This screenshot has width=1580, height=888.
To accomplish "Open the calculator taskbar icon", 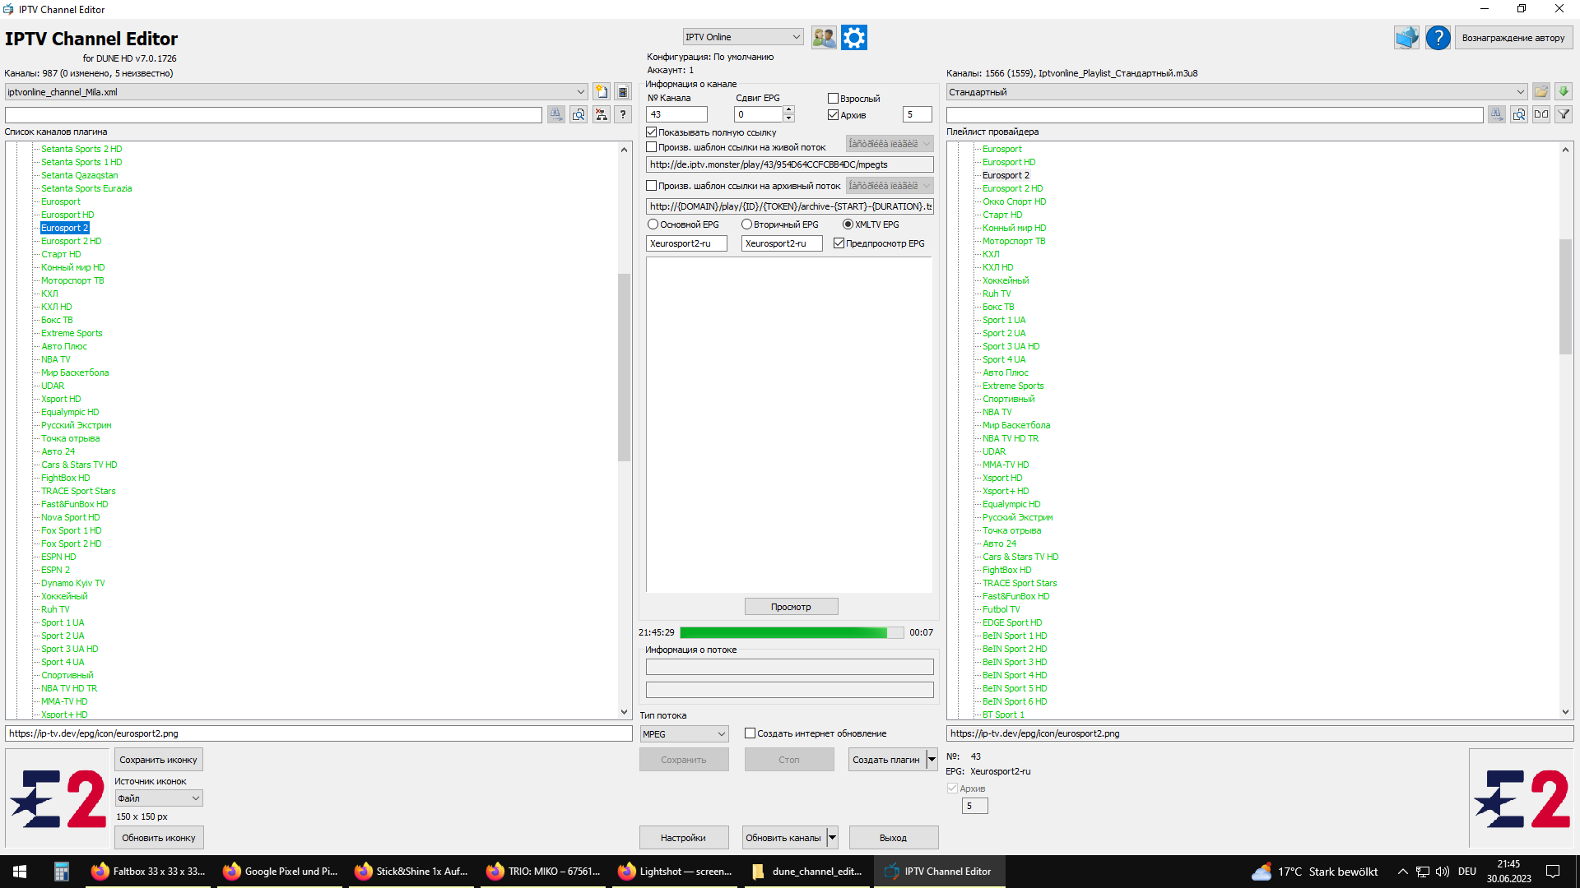I will [x=61, y=872].
